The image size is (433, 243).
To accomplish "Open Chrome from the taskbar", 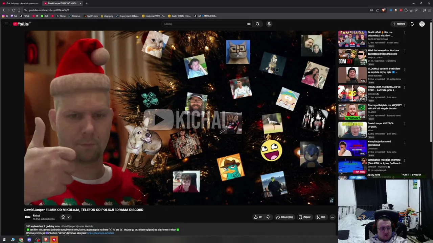I will 21,240.
